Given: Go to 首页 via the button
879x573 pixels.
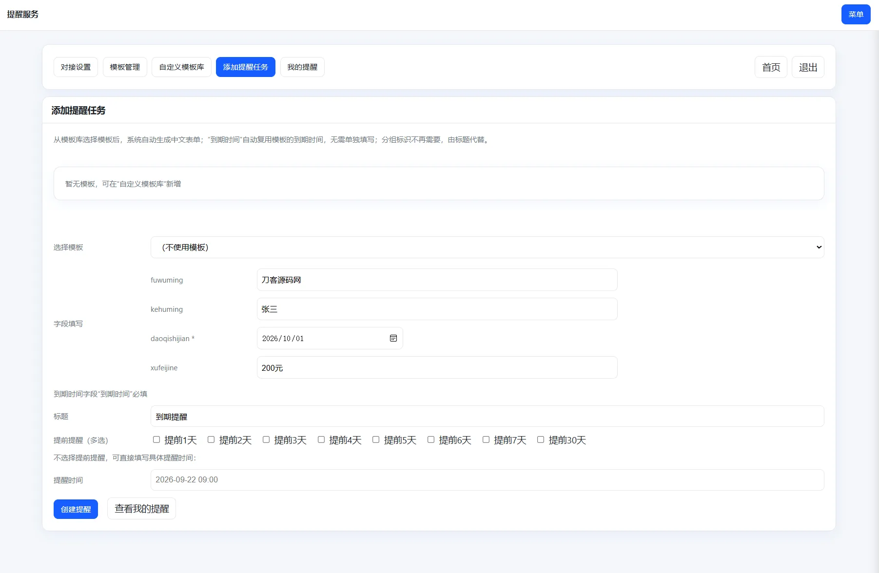Looking at the screenshot, I should (771, 67).
